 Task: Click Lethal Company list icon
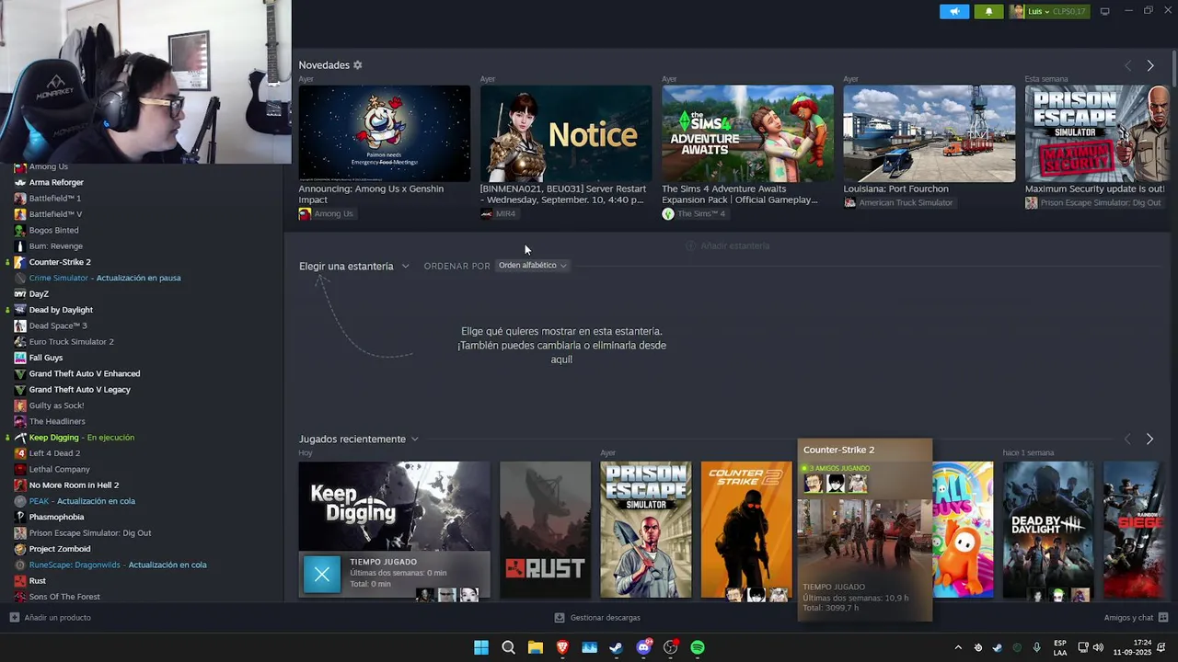coord(20,469)
